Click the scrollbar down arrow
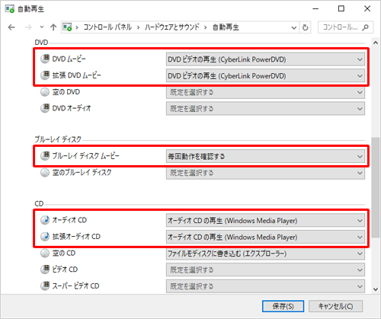Image resolution: width=381 pixels, height=319 pixels. pyautogui.click(x=376, y=289)
